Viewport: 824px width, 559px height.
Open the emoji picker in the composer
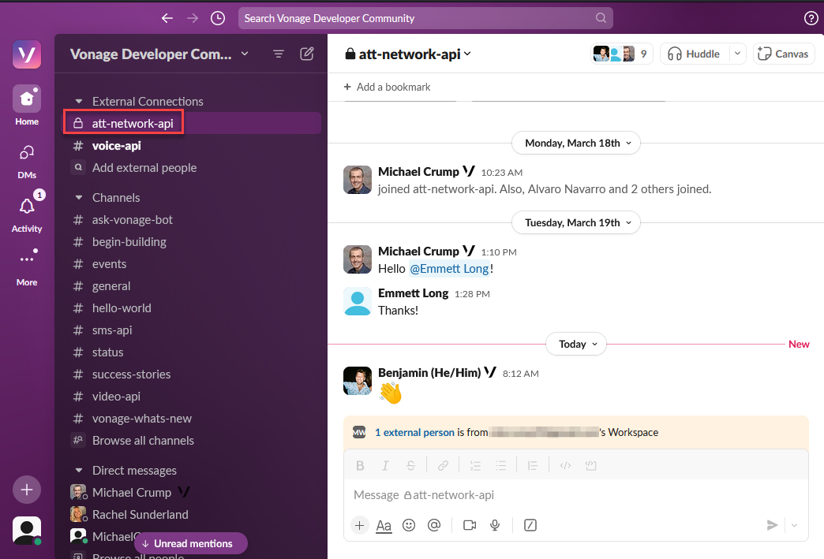[409, 525]
